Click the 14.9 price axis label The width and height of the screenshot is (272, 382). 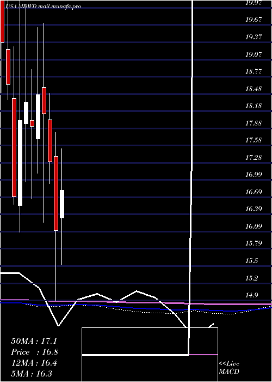[x=251, y=295]
